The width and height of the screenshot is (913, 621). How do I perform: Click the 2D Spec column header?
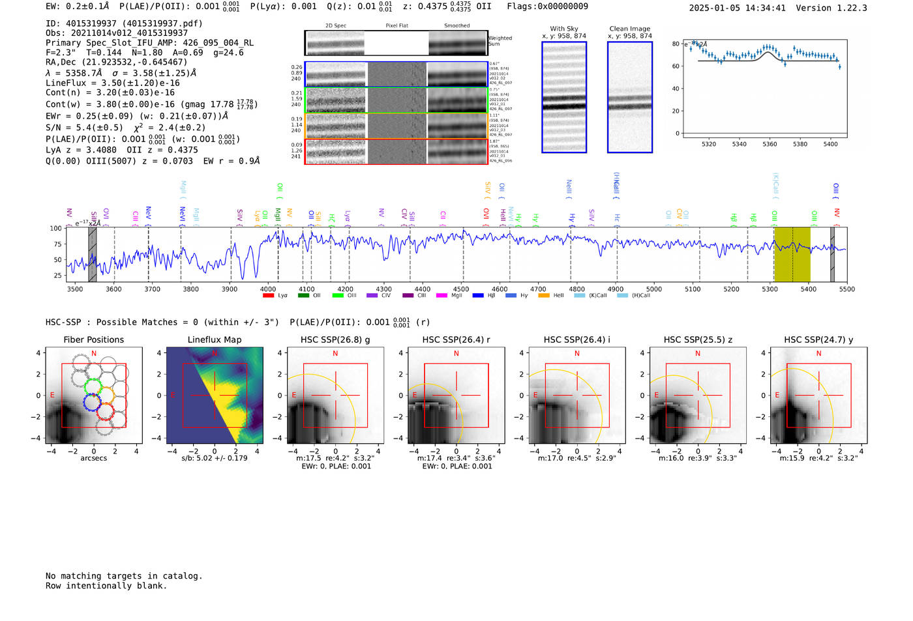(336, 26)
